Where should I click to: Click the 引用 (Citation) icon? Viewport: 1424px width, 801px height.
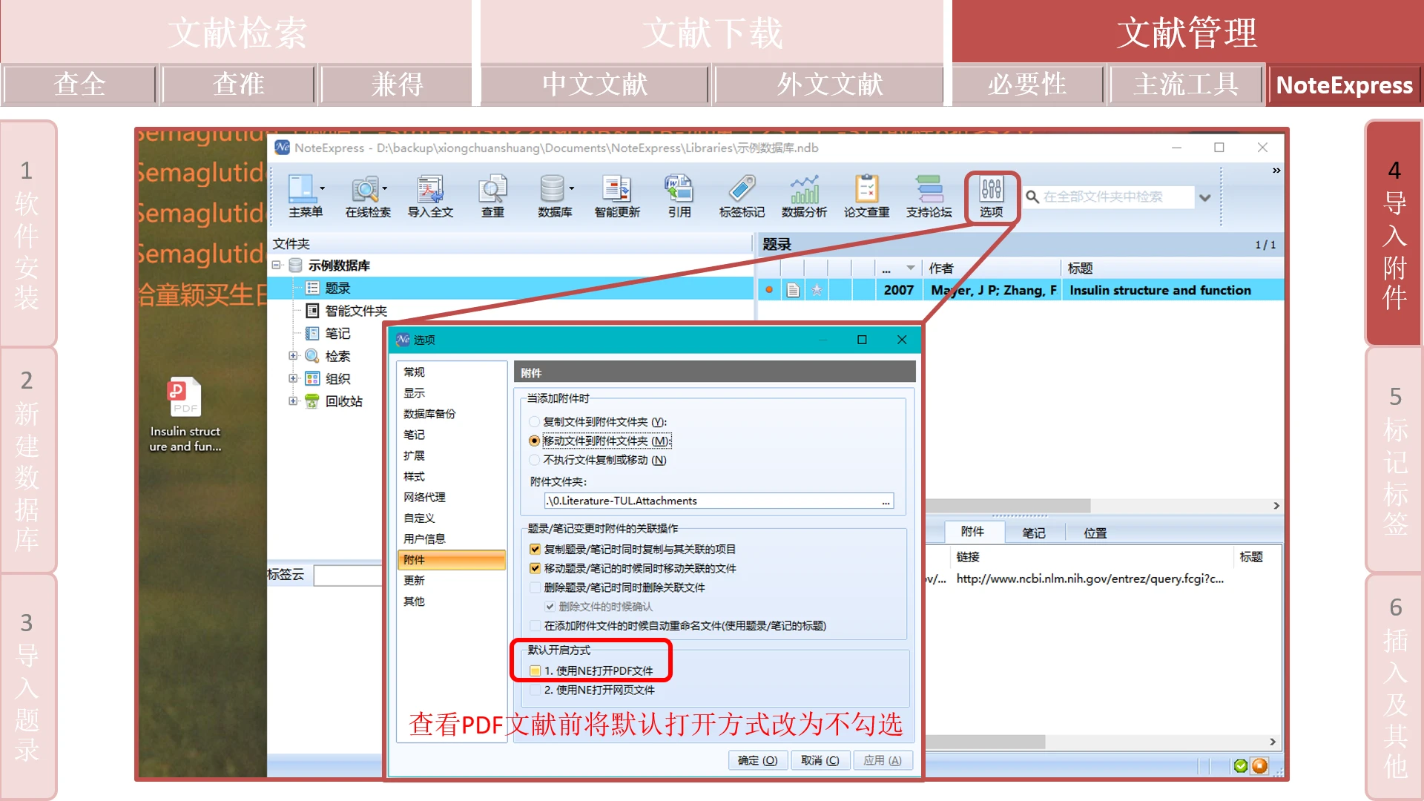pos(678,194)
